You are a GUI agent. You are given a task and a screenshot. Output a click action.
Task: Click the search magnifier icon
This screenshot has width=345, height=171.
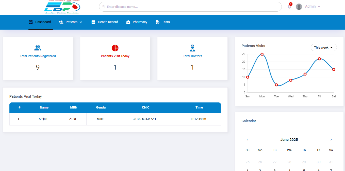[x=104, y=7]
